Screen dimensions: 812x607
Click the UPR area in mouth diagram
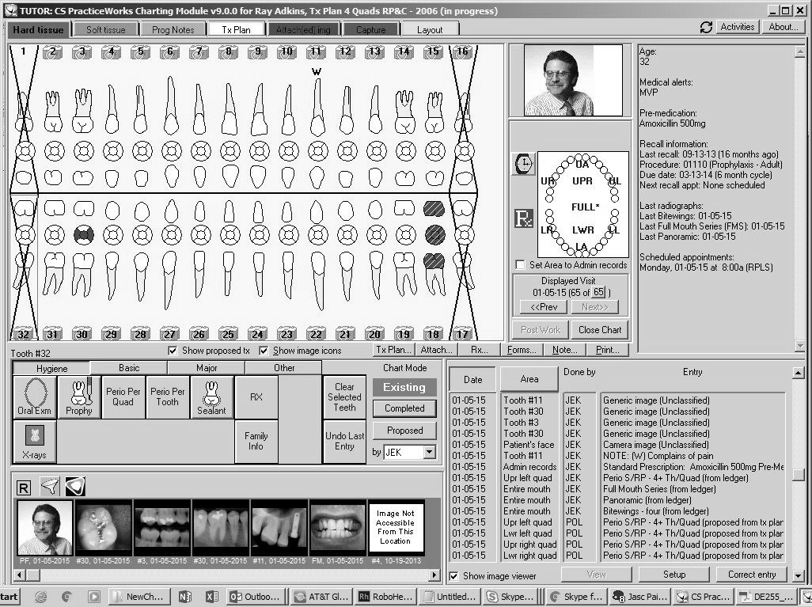tap(582, 180)
